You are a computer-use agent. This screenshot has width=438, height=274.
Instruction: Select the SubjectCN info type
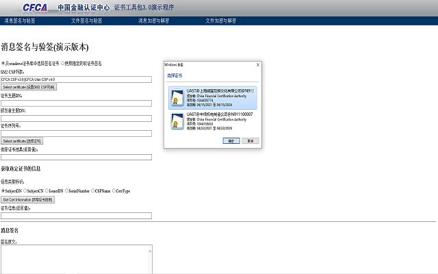coord(25,190)
